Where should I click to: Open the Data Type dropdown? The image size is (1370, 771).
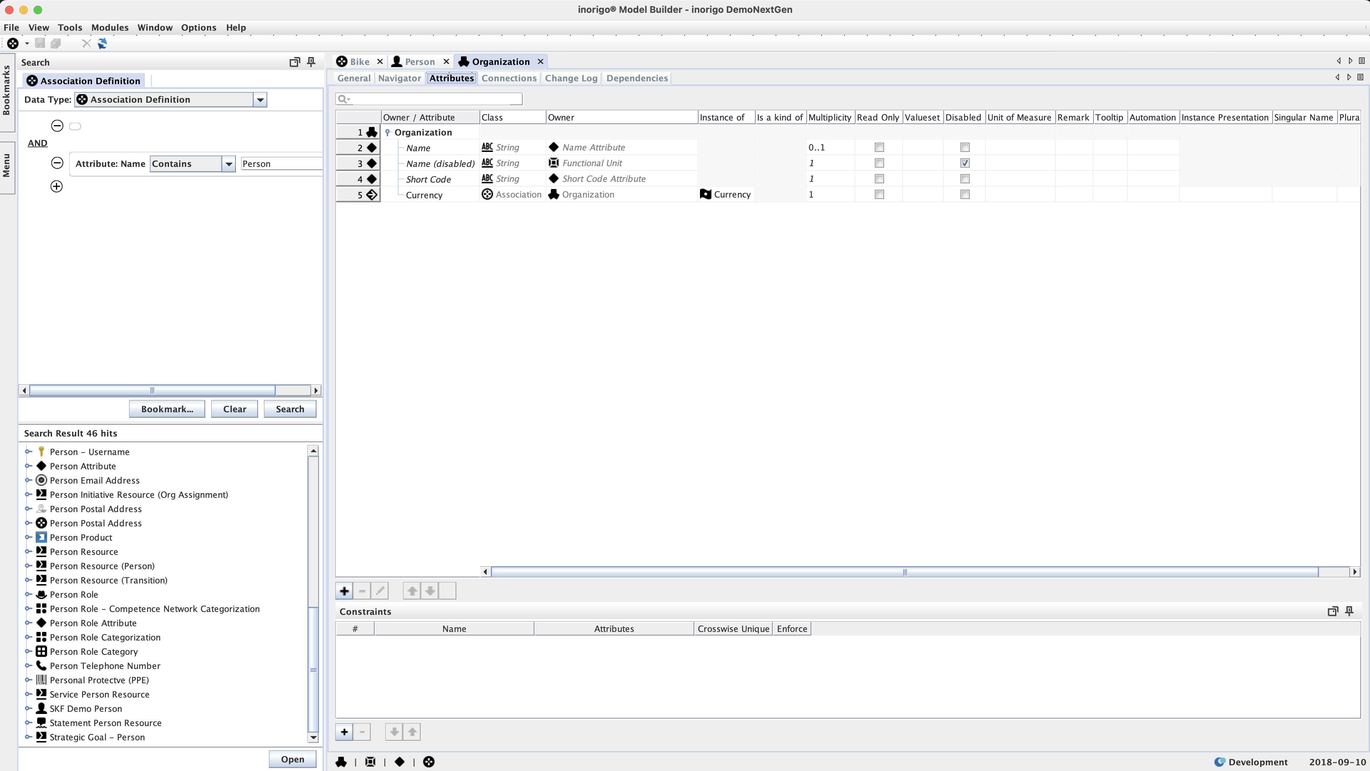tap(259, 99)
